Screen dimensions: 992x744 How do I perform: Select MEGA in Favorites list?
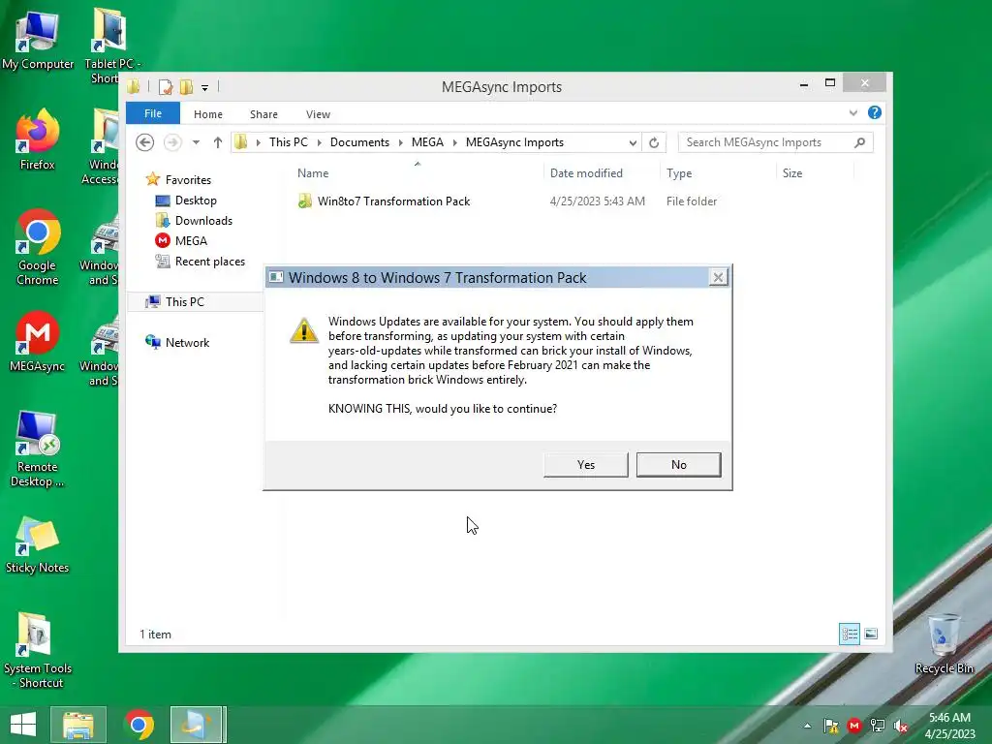click(191, 241)
